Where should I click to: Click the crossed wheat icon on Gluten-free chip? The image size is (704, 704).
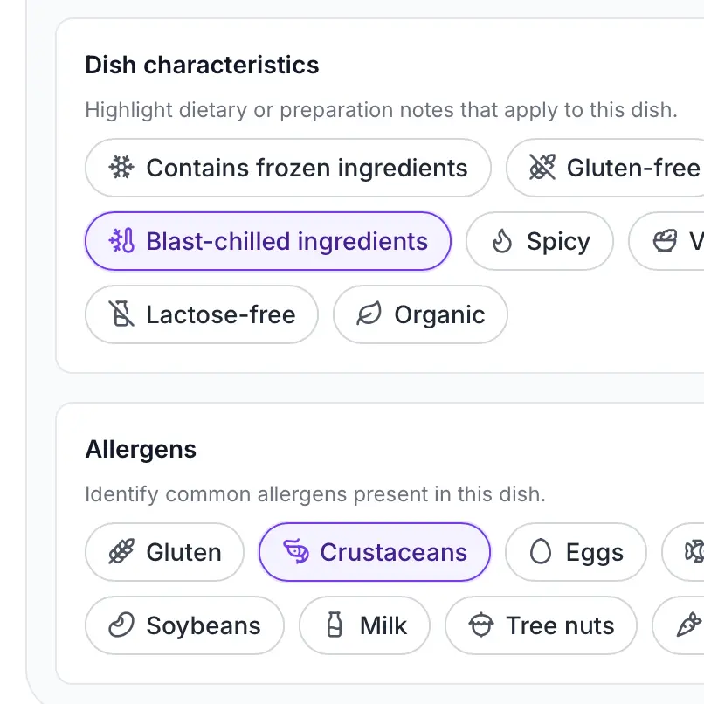point(543,168)
